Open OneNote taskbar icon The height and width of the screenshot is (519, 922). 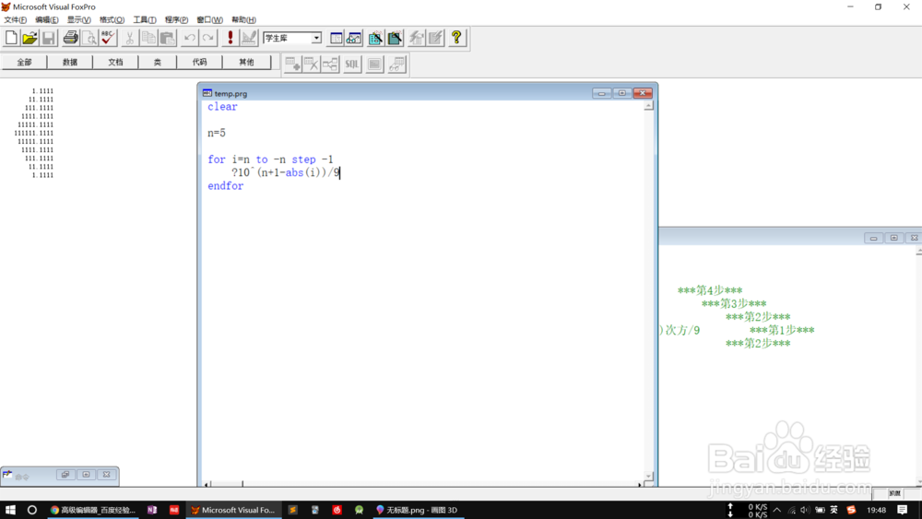(x=152, y=510)
